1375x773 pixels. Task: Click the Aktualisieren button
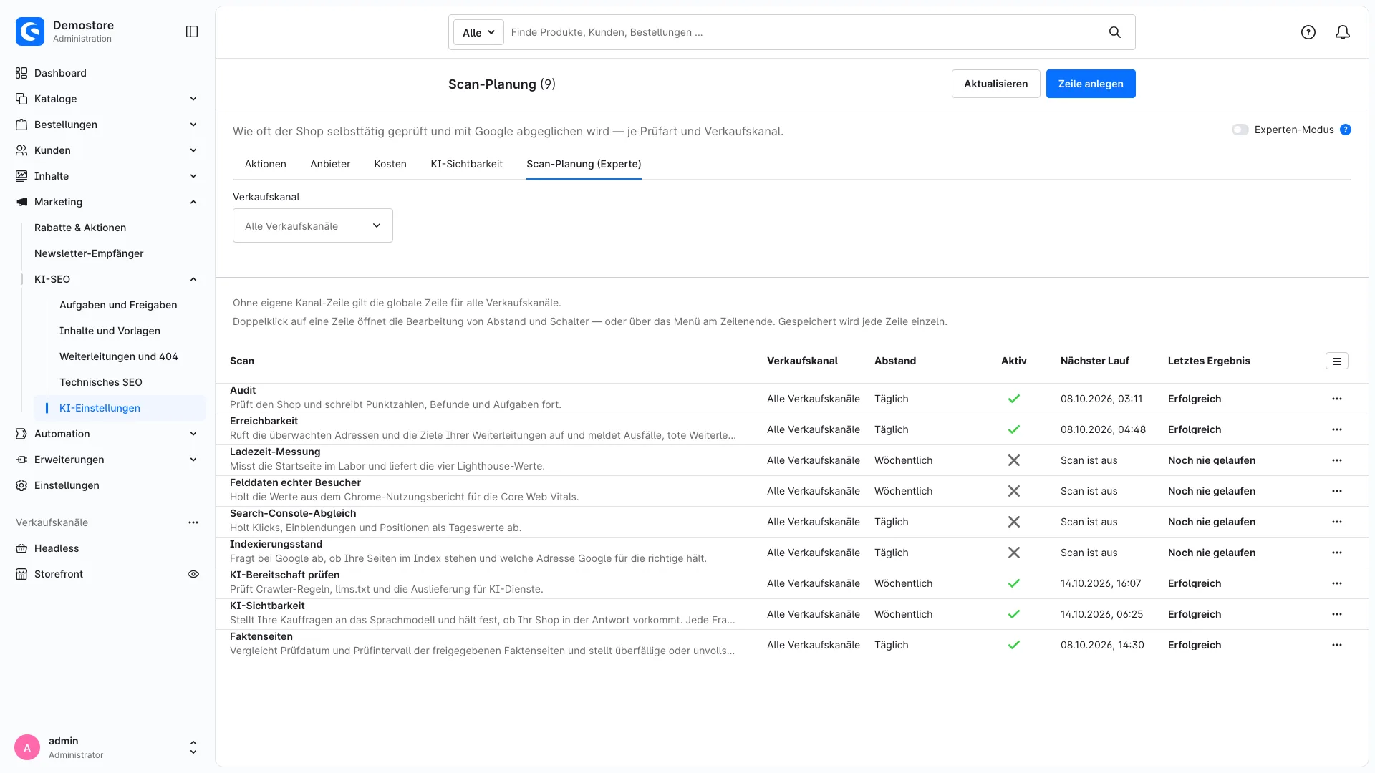[x=995, y=84]
